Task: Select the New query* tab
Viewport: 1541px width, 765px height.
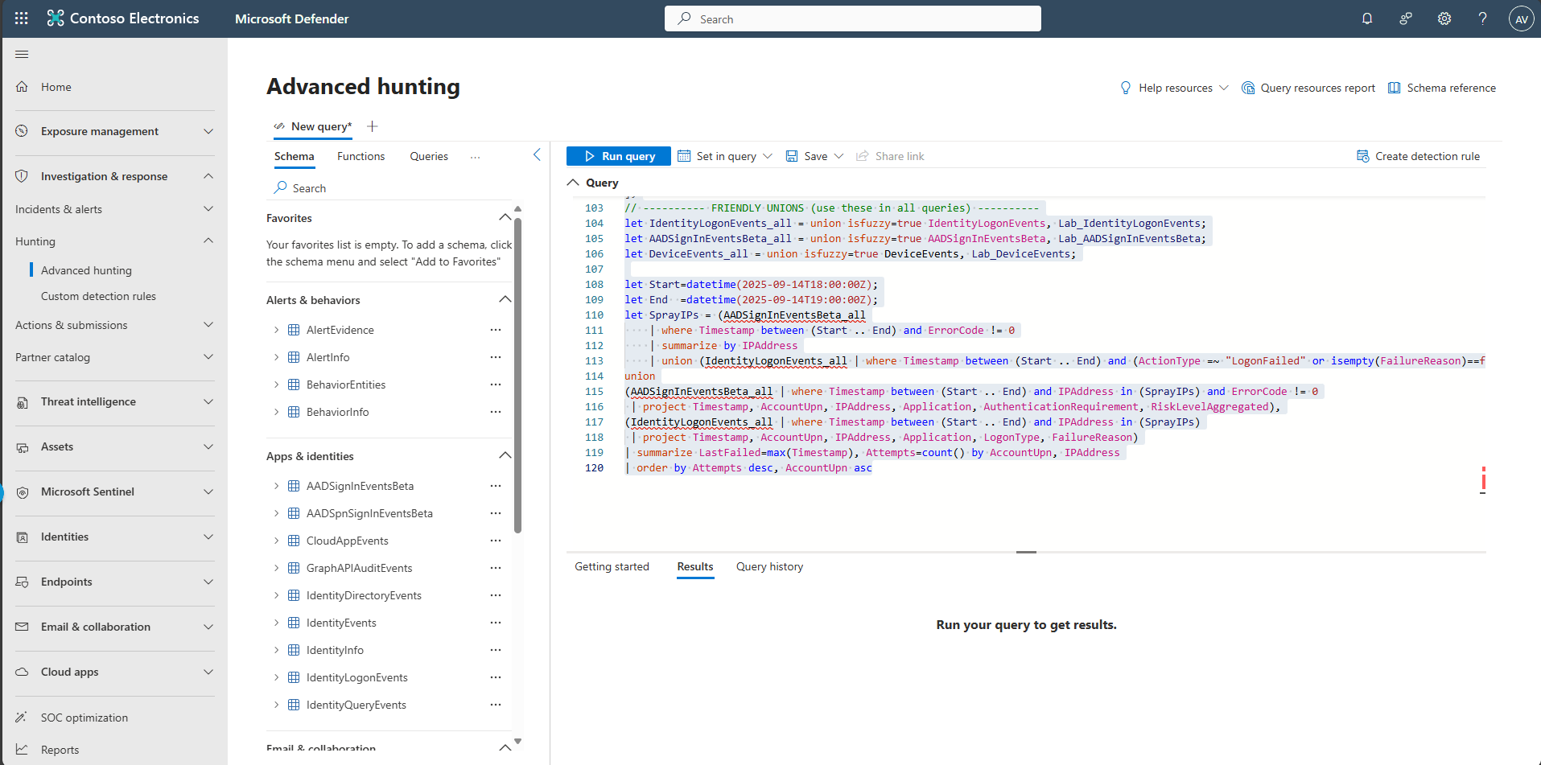Action: click(313, 126)
